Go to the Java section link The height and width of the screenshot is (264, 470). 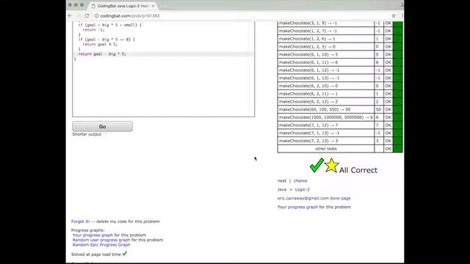(282, 189)
